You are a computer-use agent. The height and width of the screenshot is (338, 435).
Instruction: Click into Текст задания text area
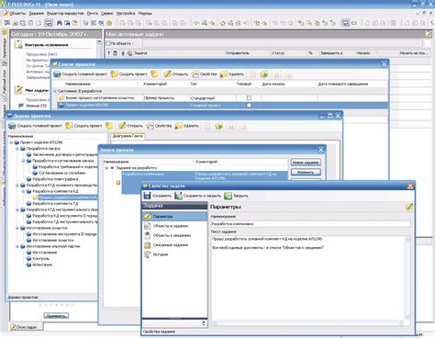[307, 277]
